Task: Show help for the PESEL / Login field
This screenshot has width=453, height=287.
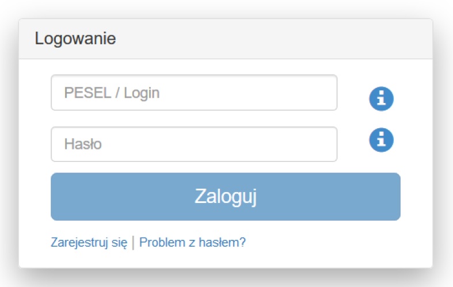Action: point(382,99)
